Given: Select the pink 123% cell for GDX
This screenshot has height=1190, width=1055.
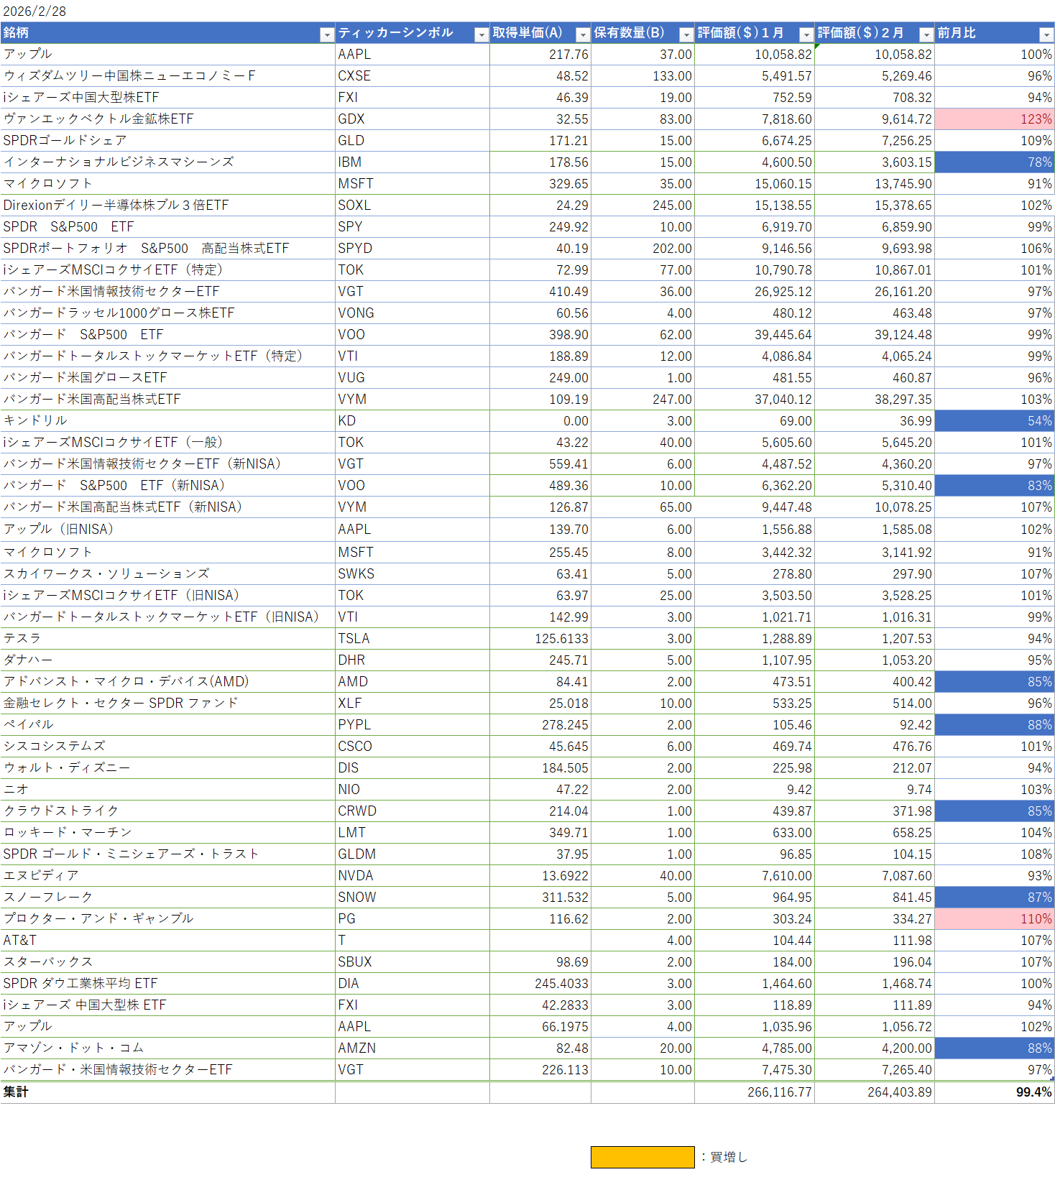Looking at the screenshot, I should click(994, 119).
